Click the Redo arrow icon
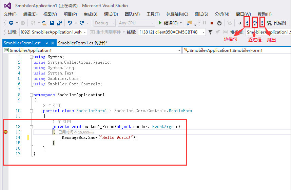This screenshot has height=190, width=291. coord(82,23)
